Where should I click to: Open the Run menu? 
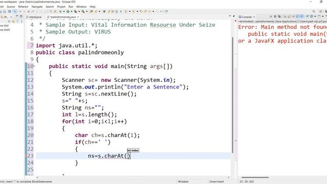point(71,7)
